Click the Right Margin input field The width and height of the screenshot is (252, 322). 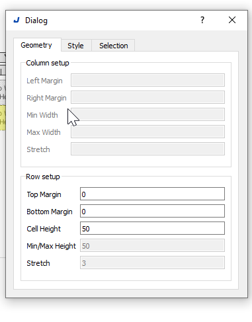[x=147, y=97]
